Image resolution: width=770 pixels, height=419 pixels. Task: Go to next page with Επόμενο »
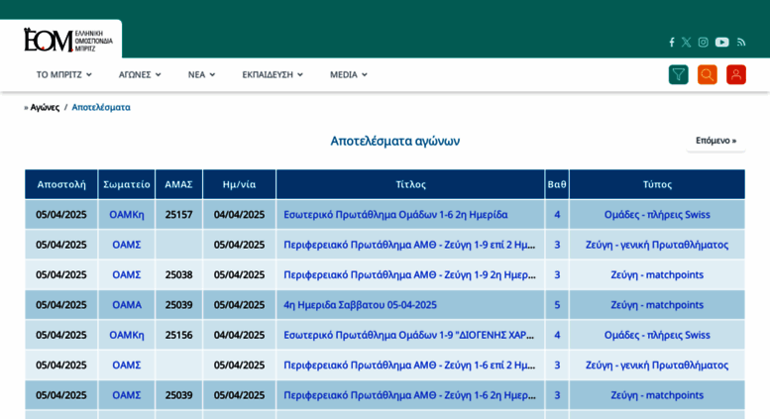tap(715, 141)
